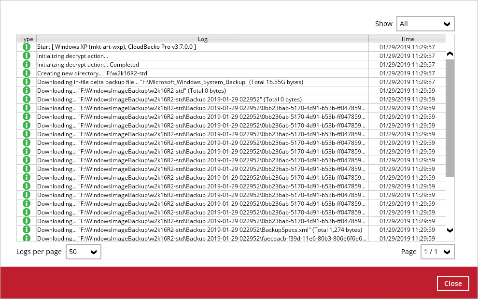Expand the Logs per page dropdown
478x299 pixels.
(83, 252)
